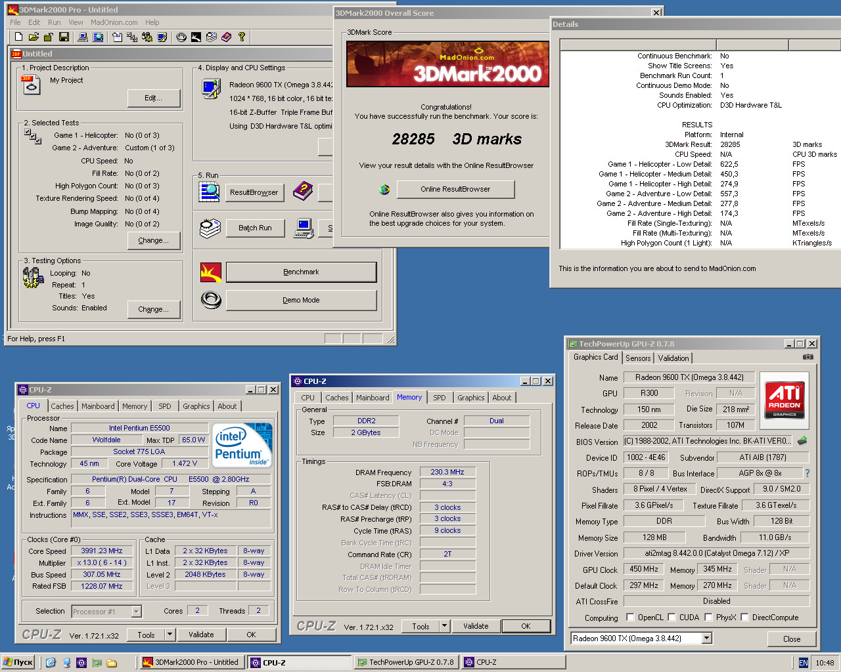This screenshot has width=841, height=672.
Task: Open Internet Explorer from the quick launch bar
Action: click(x=51, y=663)
